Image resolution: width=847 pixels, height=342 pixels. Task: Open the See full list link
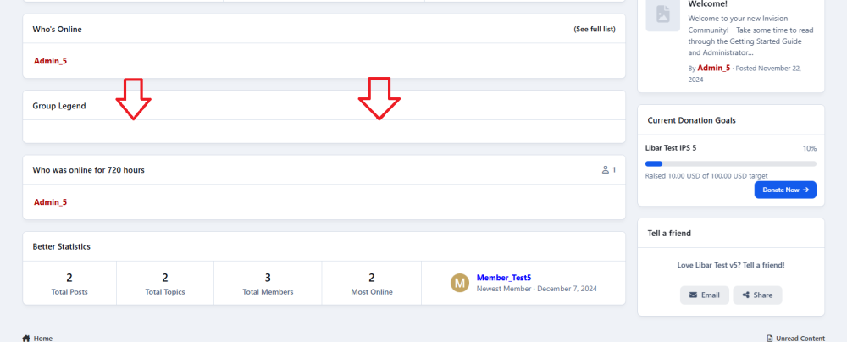point(594,30)
